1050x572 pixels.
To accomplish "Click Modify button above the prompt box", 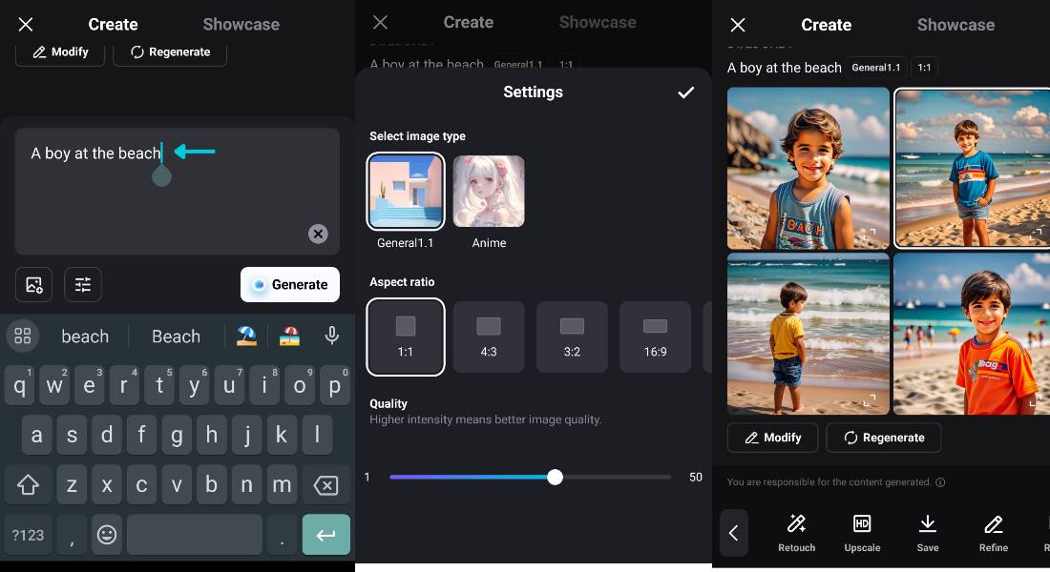I will pyautogui.click(x=60, y=52).
